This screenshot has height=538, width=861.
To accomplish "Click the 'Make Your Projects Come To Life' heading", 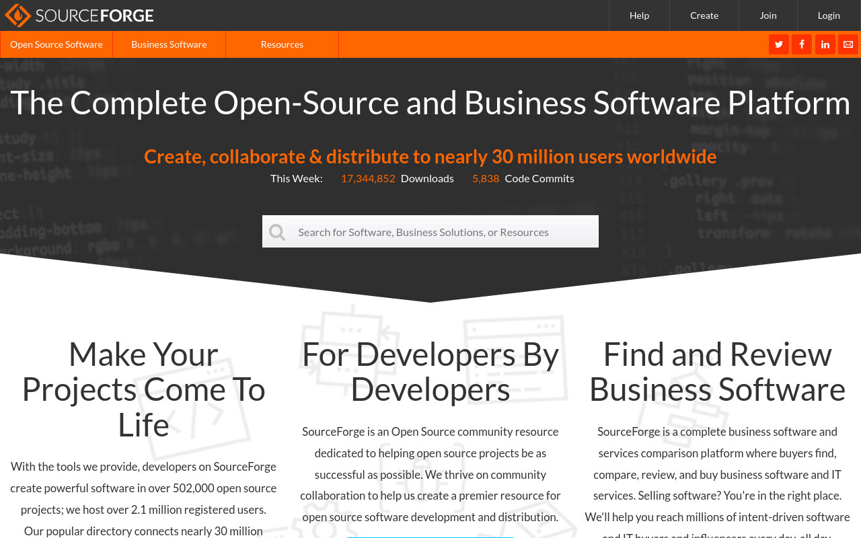I will coord(143,389).
